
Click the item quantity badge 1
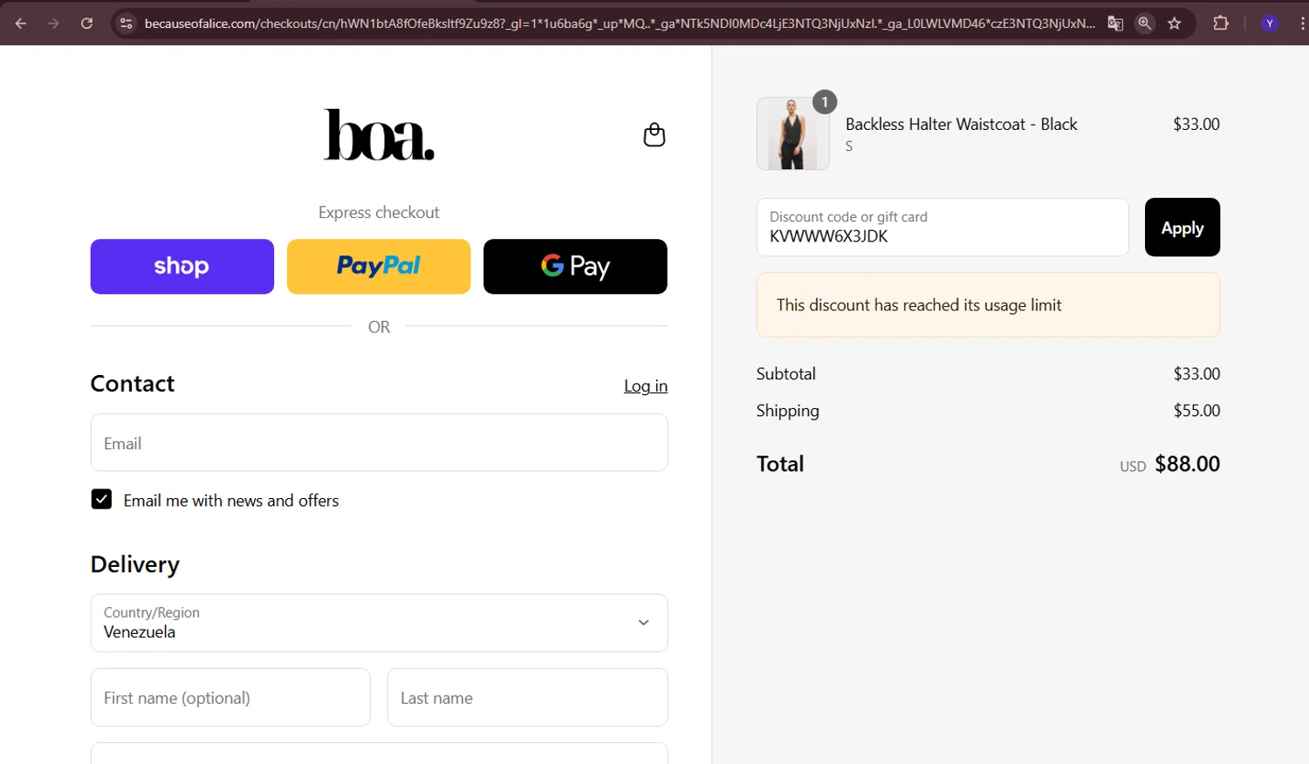[x=825, y=102]
